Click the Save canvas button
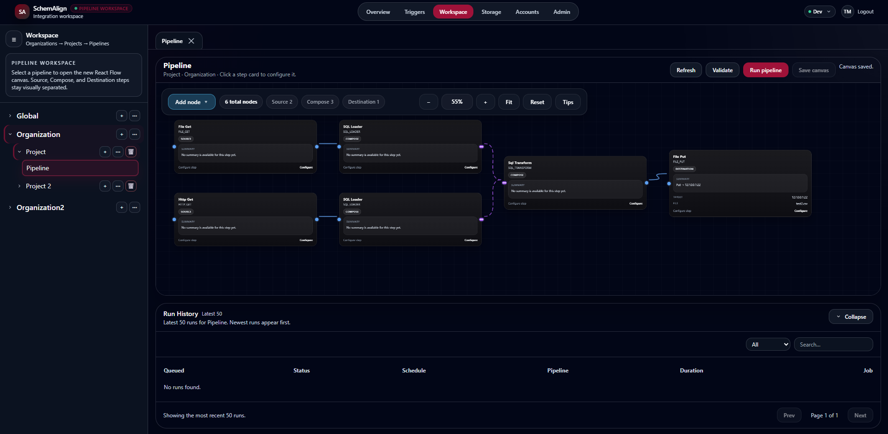This screenshot has width=888, height=434. click(813, 70)
